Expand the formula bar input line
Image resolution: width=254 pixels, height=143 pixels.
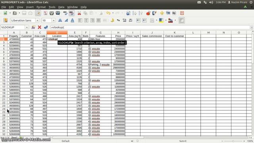pos(252,27)
